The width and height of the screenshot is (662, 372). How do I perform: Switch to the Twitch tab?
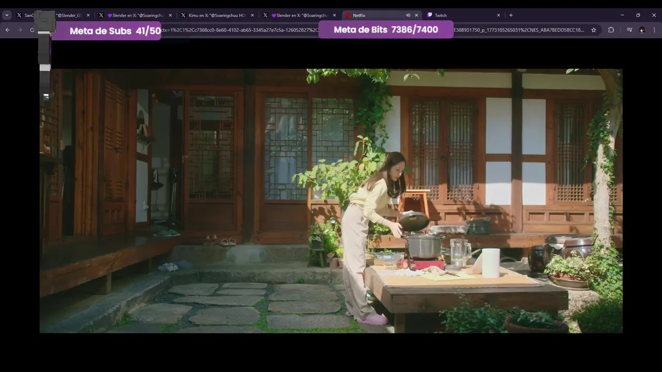coord(464,15)
